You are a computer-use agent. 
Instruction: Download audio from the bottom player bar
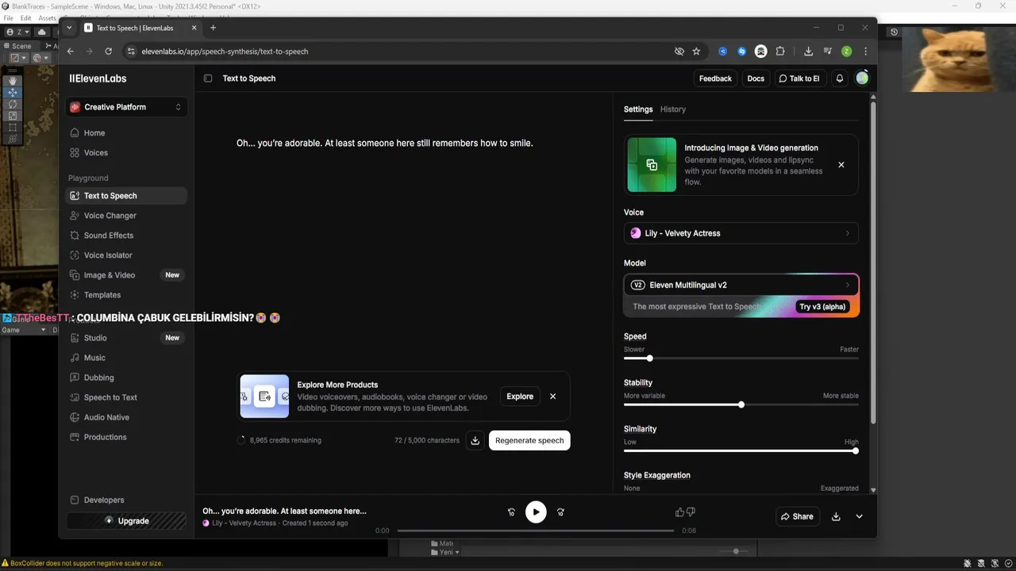click(x=836, y=516)
